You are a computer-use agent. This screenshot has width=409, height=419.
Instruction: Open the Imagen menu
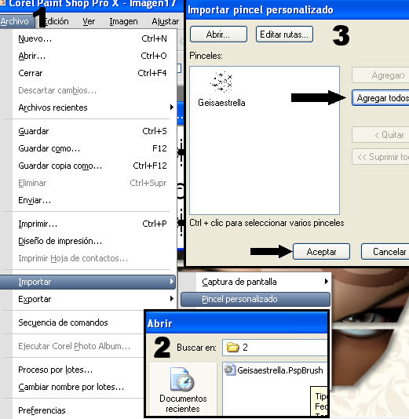click(x=123, y=21)
